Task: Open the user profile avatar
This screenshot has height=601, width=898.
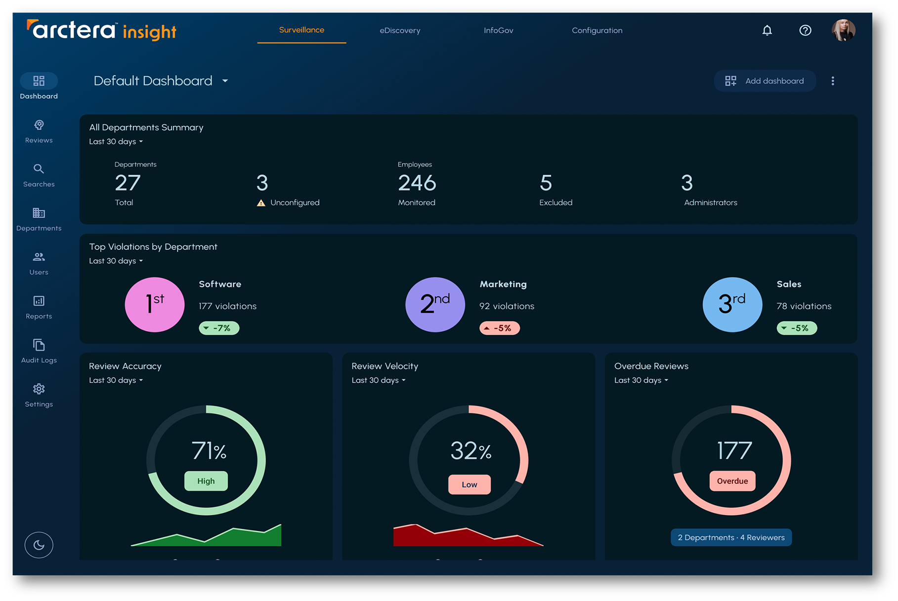Action: pos(843,31)
